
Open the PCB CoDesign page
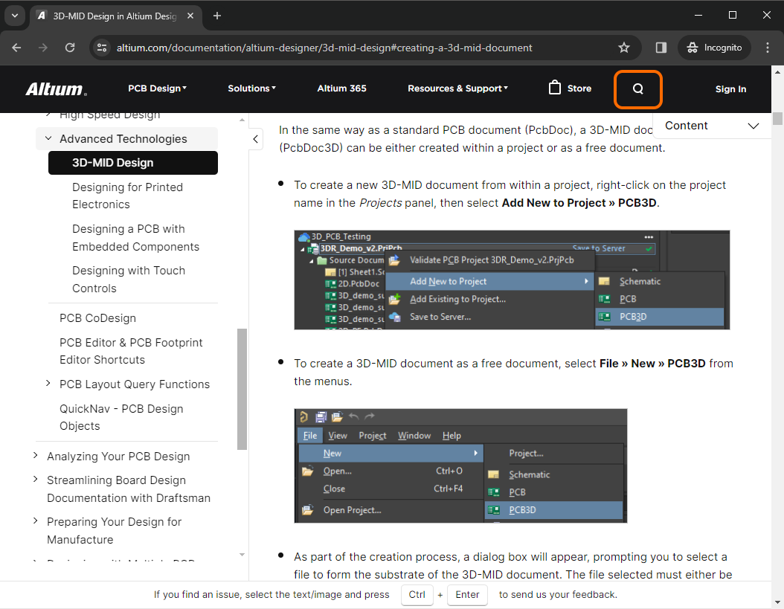[97, 318]
